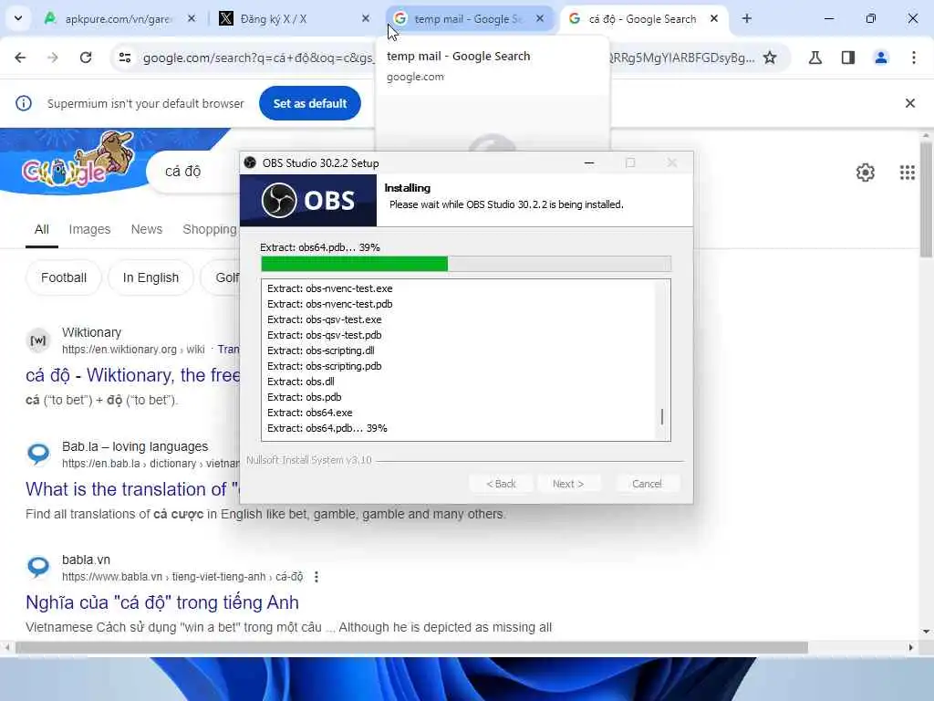Viewport: 934px width, 701px height.
Task: Switch to the apkpure.com tab
Action: point(119,19)
